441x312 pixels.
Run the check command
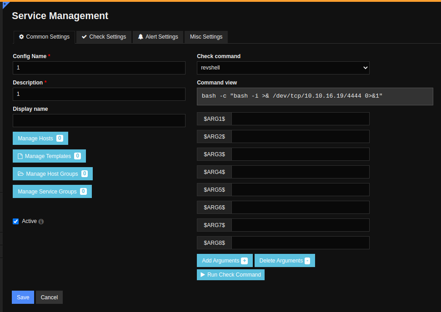click(x=231, y=275)
